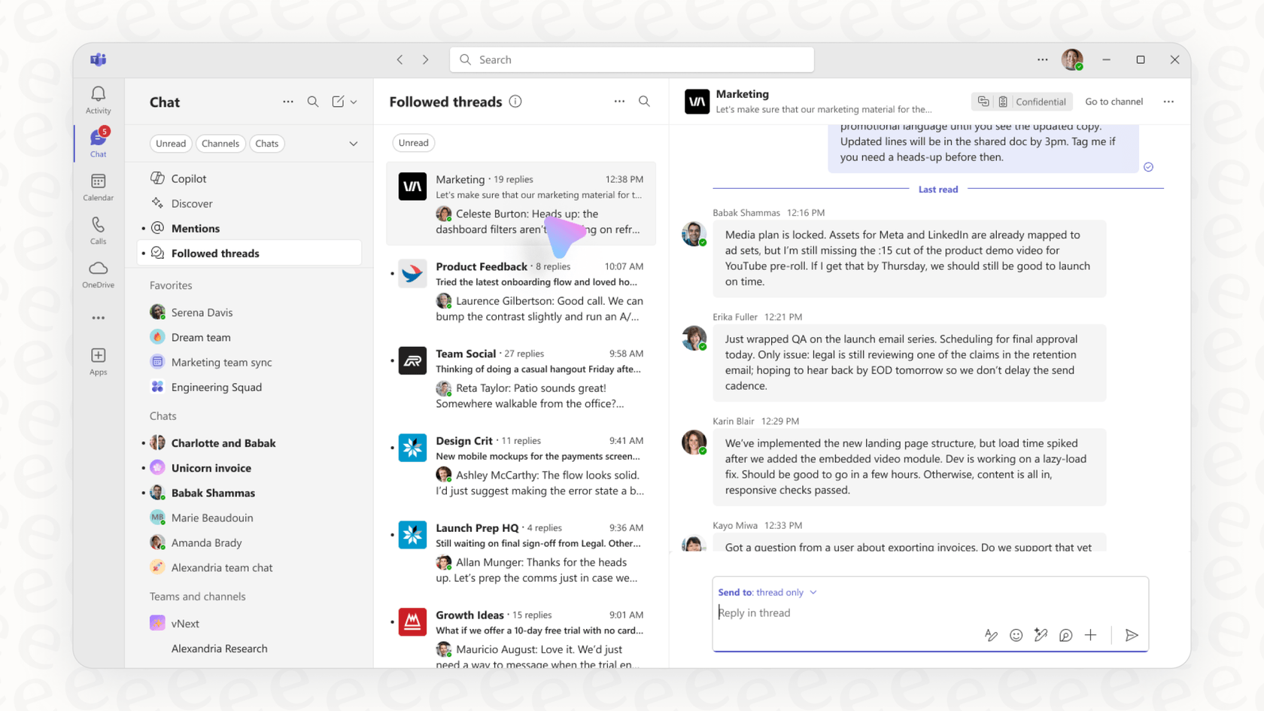
Task: Open the new chat dropdown arrow
Action: (x=353, y=102)
